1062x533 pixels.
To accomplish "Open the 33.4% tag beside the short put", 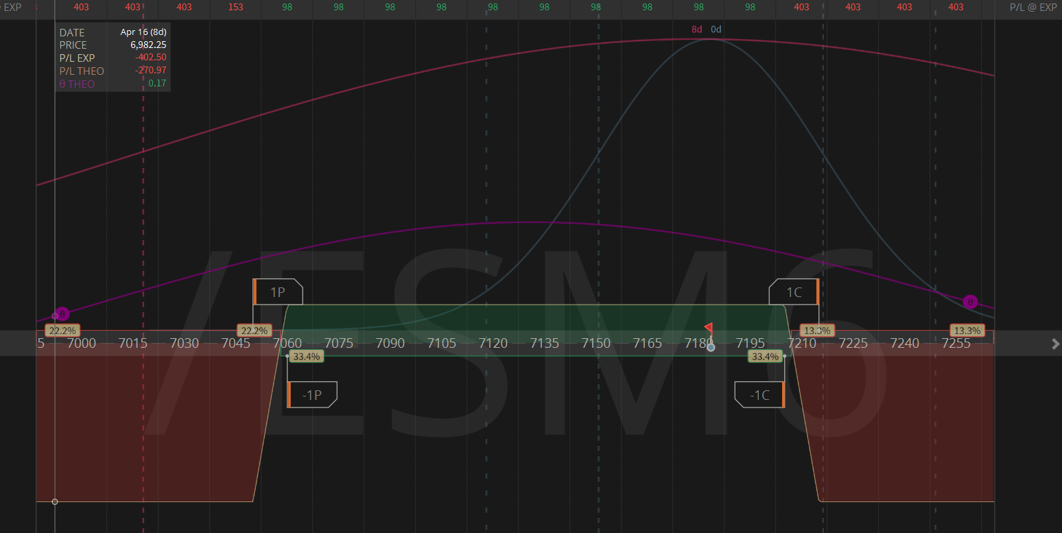I will [306, 356].
